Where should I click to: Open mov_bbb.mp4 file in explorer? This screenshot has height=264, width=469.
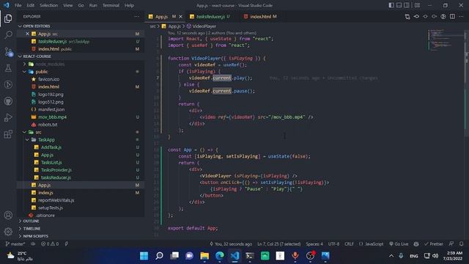[52, 117]
